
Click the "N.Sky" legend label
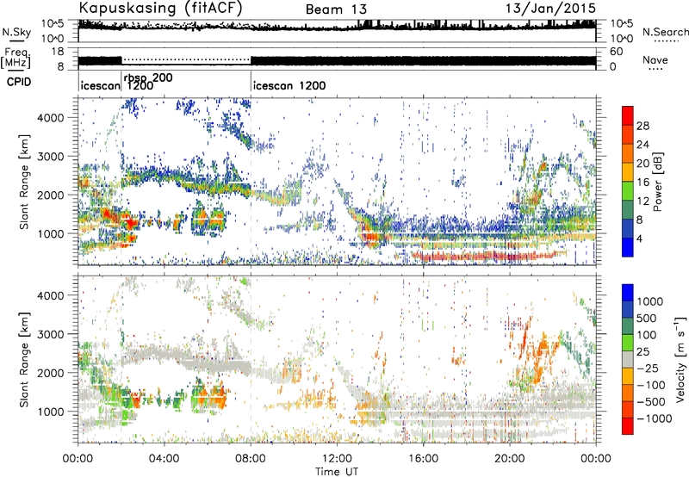[16, 33]
